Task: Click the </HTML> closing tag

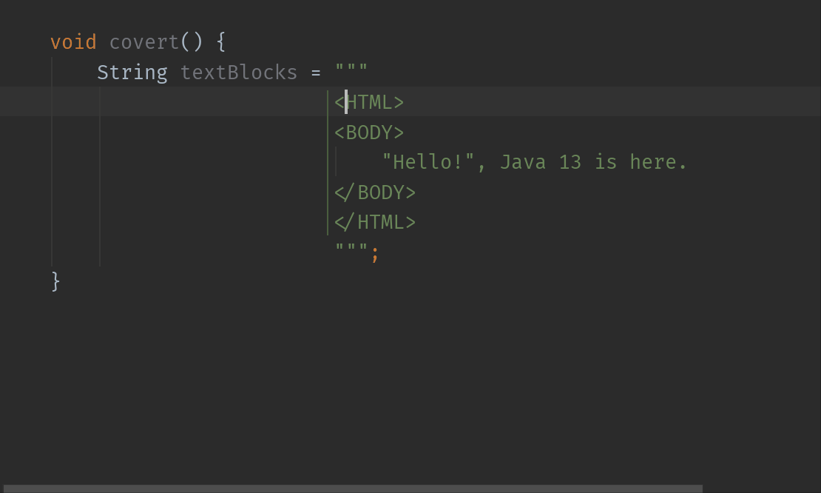Action: (374, 221)
